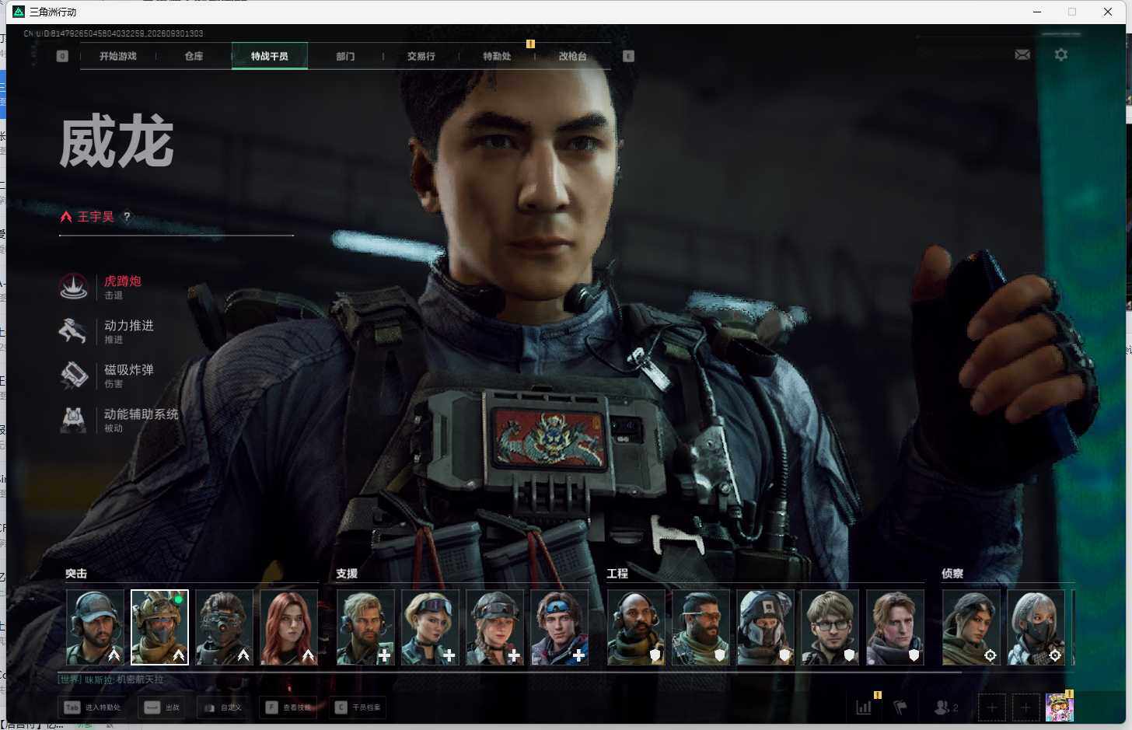
Task: Select the night-vision goggles operator under 突击
Action: 224,627
